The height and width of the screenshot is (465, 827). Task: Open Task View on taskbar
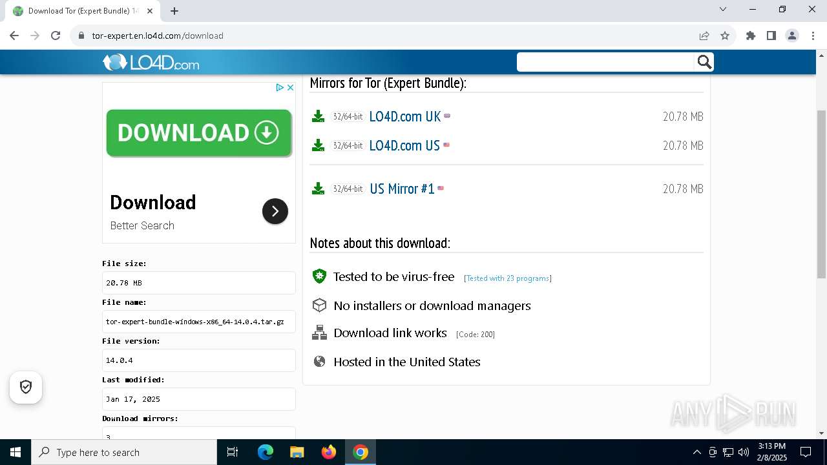coord(233,452)
